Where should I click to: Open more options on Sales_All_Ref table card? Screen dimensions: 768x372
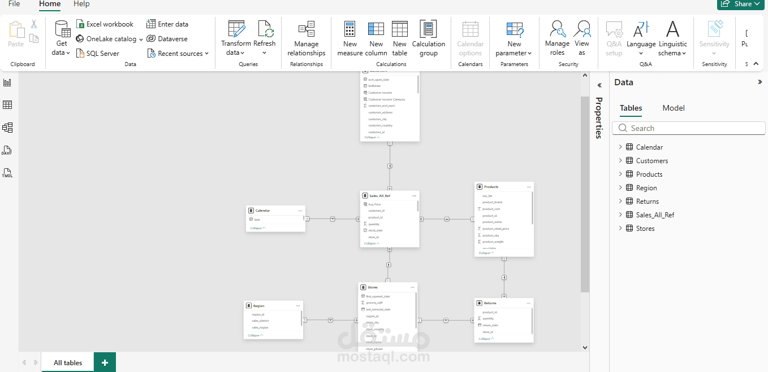(x=414, y=196)
